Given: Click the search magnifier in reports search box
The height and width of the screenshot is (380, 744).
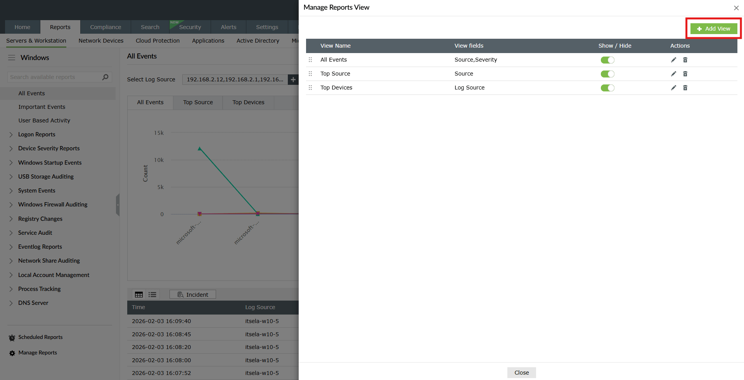Looking at the screenshot, I should 105,77.
